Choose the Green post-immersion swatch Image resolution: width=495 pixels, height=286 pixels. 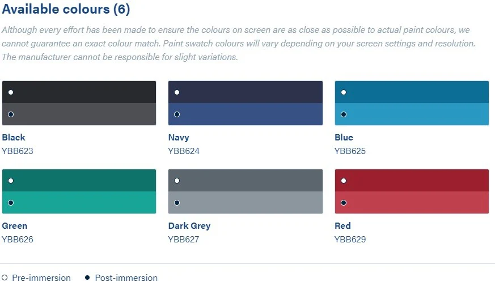coord(79,203)
